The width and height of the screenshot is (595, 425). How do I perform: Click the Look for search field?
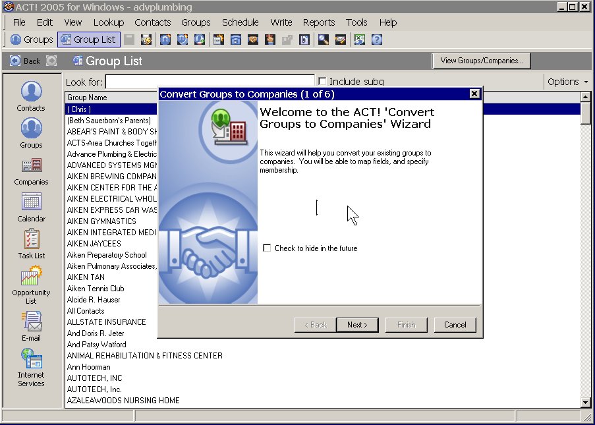point(210,81)
